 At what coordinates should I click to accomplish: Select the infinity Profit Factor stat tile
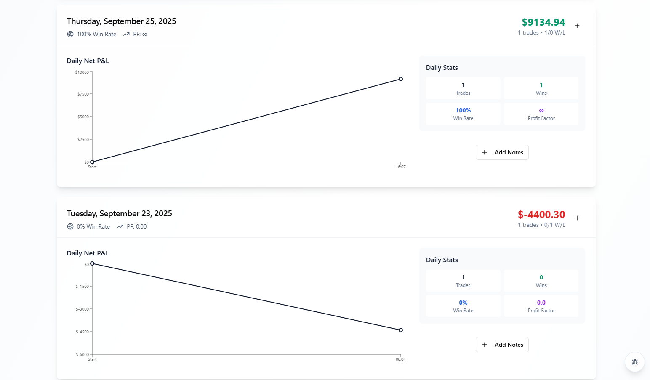pos(541,114)
